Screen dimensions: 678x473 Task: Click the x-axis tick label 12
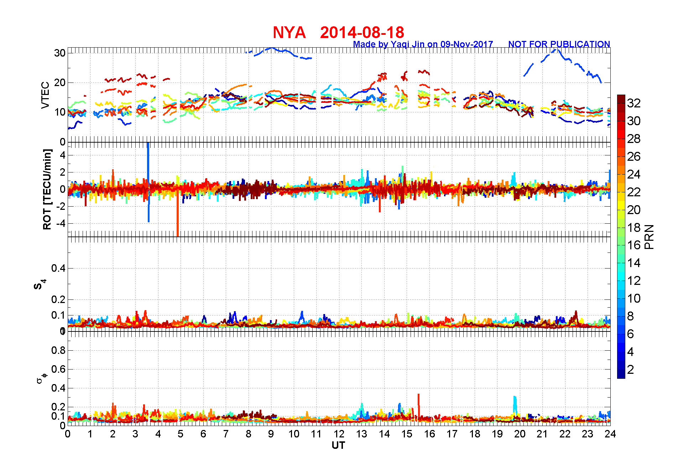(x=339, y=434)
